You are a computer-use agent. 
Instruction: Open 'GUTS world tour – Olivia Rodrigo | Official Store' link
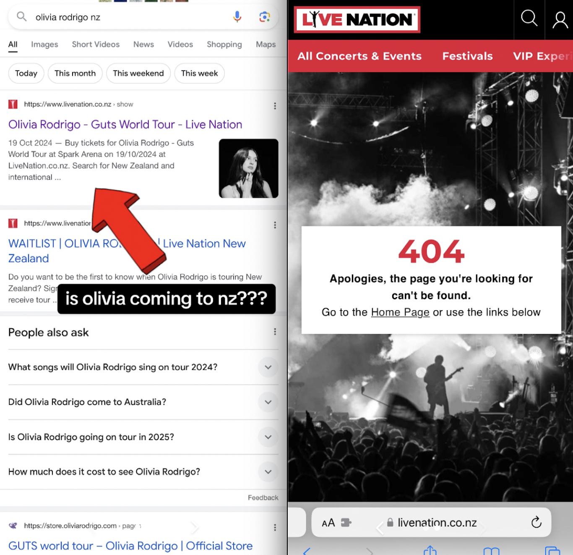(x=130, y=546)
